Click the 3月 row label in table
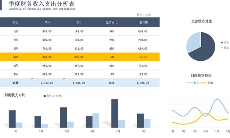The width and height of the screenshot is (230, 138). 15,49
